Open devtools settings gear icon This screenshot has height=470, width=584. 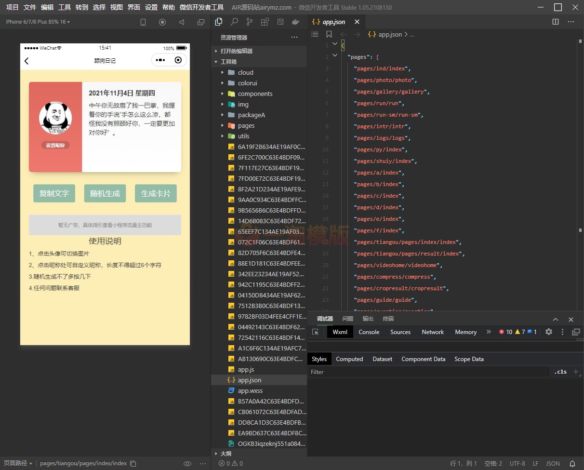pos(548,332)
